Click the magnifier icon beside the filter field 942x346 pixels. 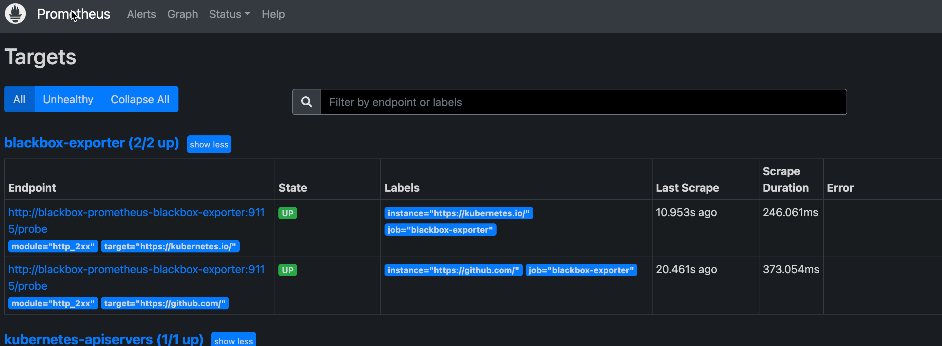[306, 102]
